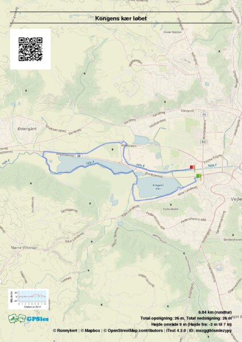Click the QR code image

tap(30, 49)
